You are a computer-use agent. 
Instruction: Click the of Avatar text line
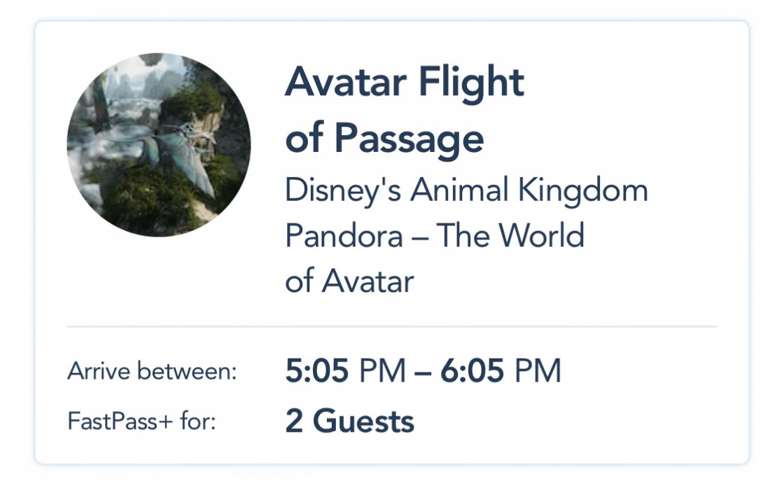pyautogui.click(x=349, y=281)
